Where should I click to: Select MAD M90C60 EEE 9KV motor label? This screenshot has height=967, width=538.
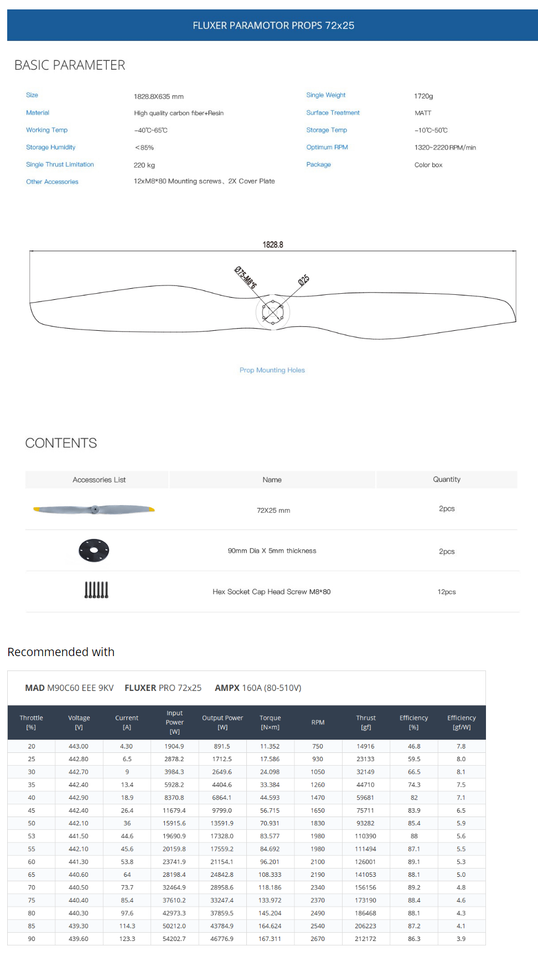coord(69,688)
